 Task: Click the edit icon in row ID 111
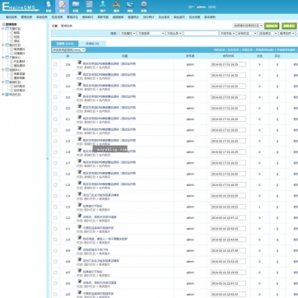point(79,227)
